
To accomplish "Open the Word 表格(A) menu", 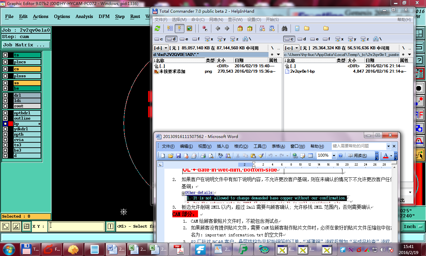I will (278, 146).
